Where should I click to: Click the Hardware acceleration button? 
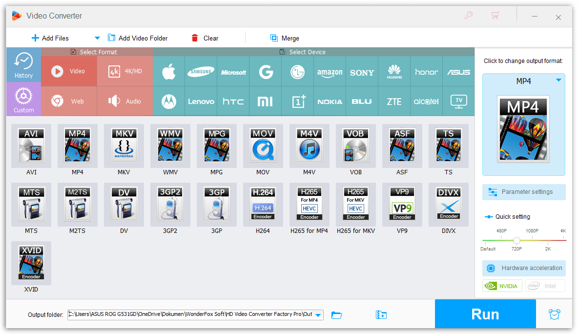[x=524, y=268]
